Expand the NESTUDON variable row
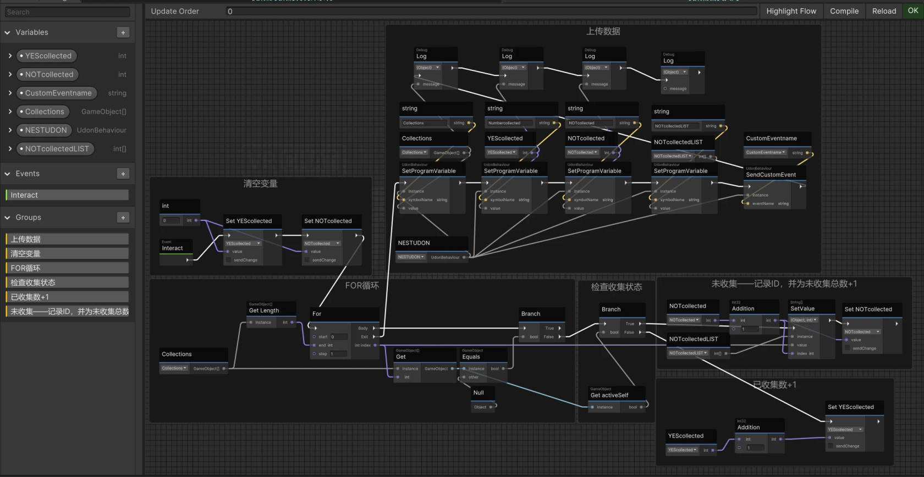Image resolution: width=924 pixels, height=477 pixels. click(10, 130)
